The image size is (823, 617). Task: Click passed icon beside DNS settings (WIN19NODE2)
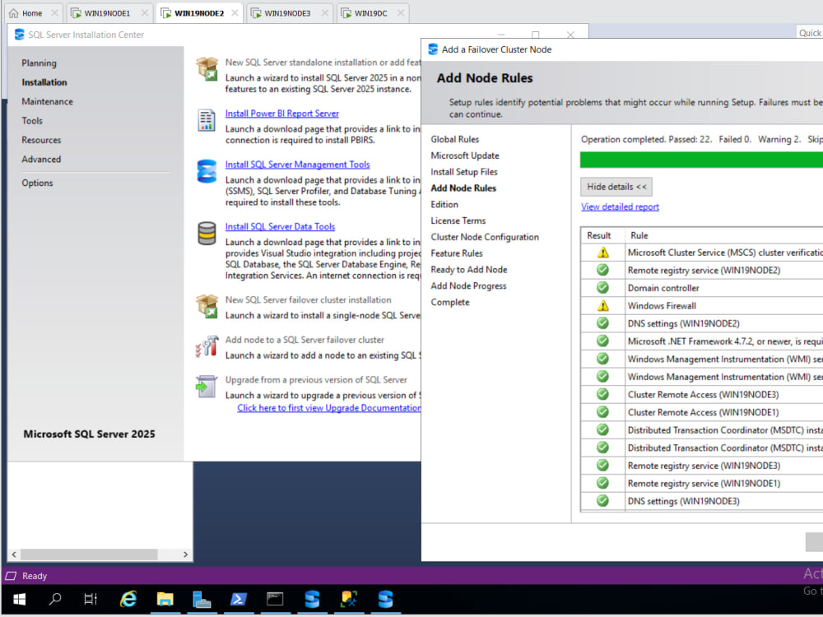pyautogui.click(x=602, y=323)
